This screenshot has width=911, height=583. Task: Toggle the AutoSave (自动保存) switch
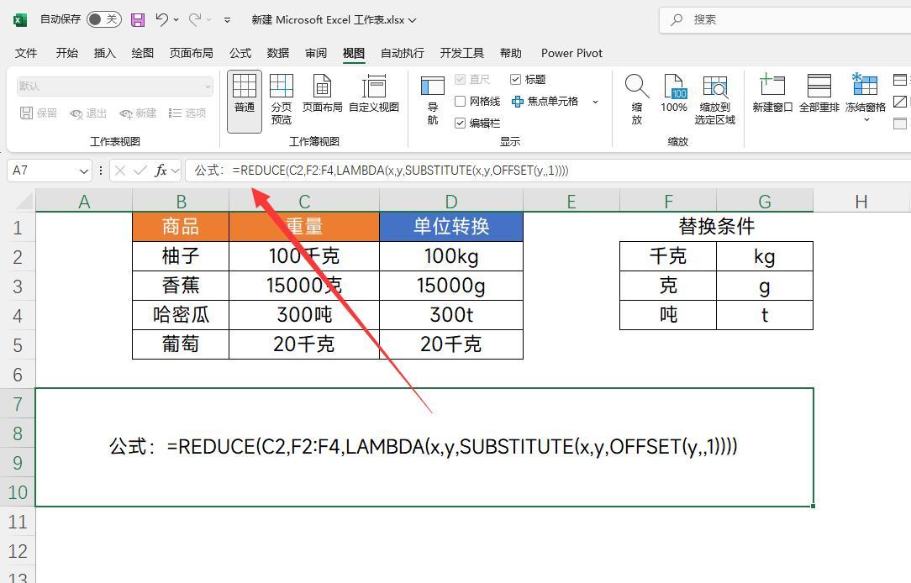[103, 20]
